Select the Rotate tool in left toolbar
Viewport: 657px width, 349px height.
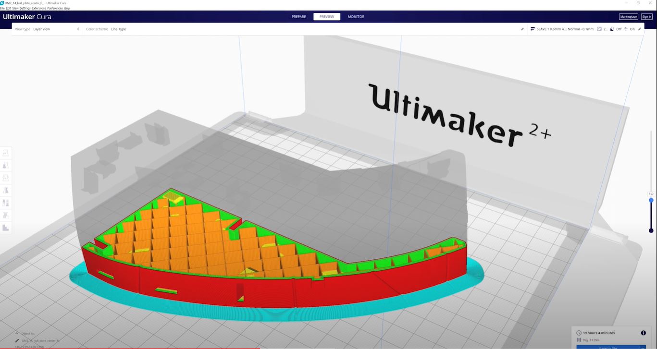(x=6, y=178)
